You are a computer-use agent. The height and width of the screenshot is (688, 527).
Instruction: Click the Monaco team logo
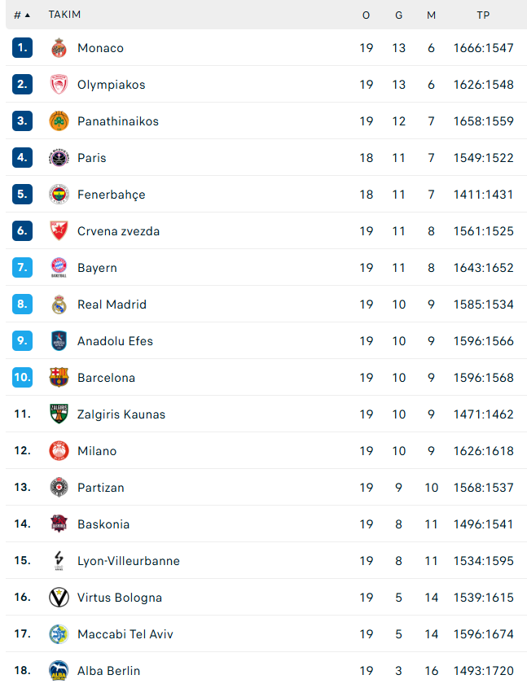(59, 48)
